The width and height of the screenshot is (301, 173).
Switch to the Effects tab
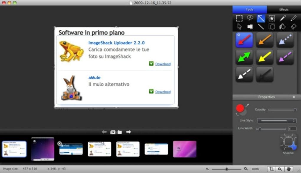click(283, 9)
